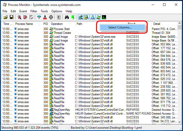Open the Filter menu
The image size is (183, 131).
tap(34, 11)
